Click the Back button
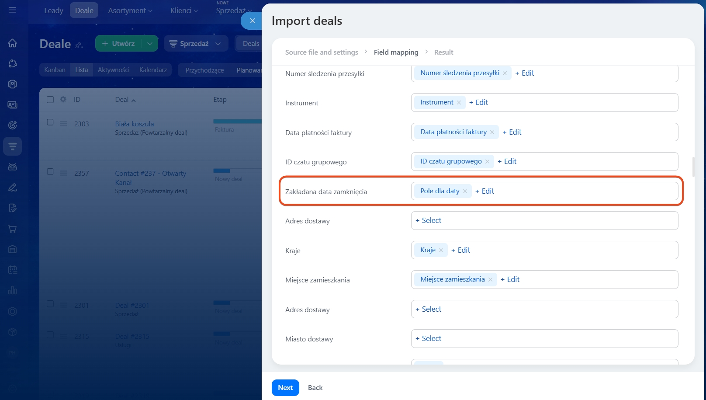This screenshot has height=400, width=706. (315, 388)
